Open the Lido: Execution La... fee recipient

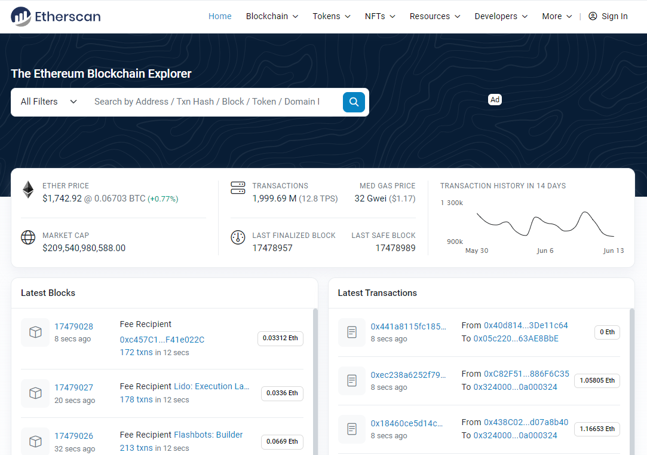211,386
